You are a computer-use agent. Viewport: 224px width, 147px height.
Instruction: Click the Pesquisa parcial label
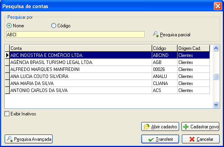[175, 35]
